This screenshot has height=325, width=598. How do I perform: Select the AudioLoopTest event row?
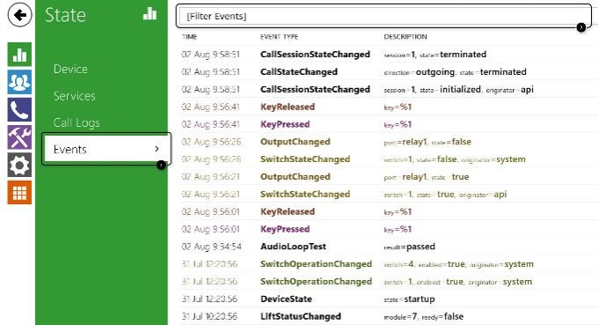click(388, 247)
